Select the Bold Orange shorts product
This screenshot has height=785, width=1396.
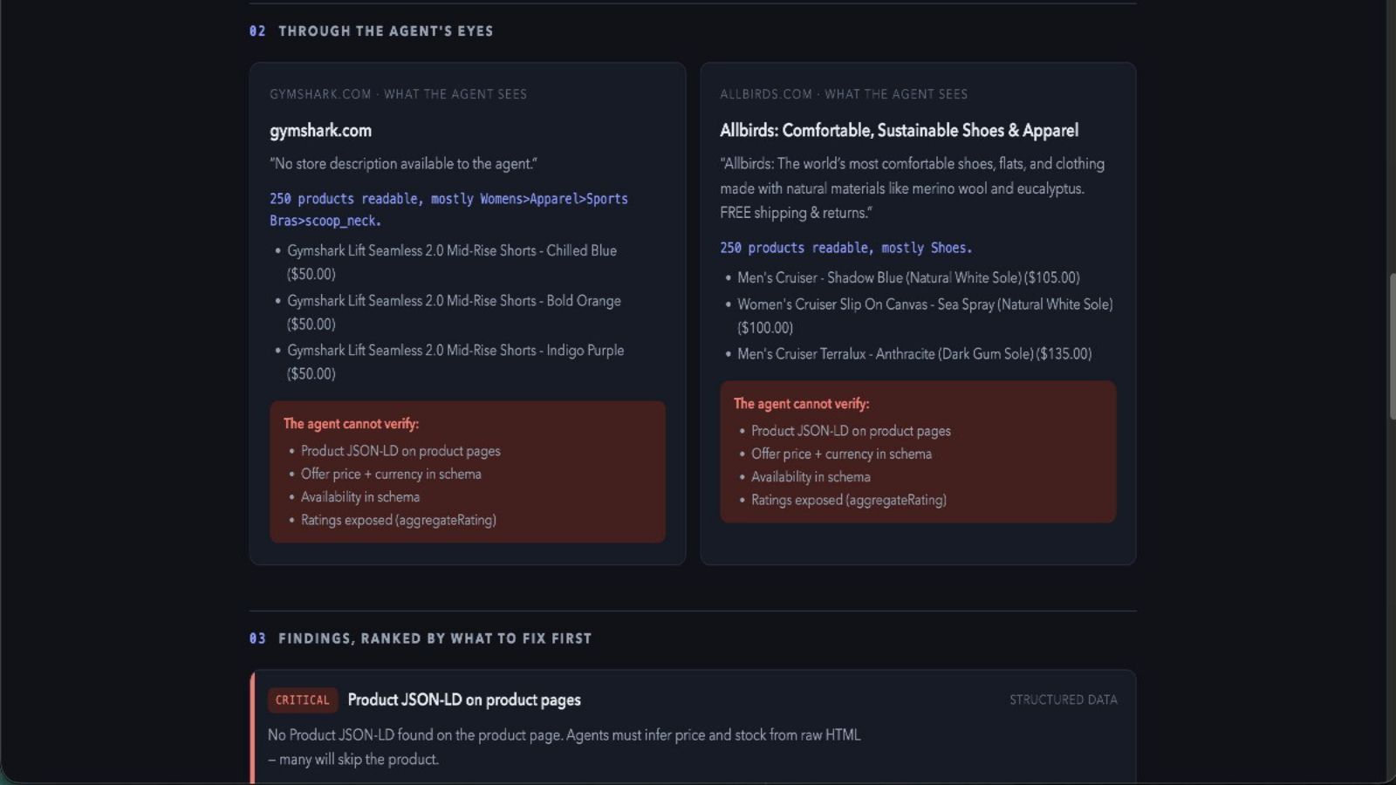tap(454, 312)
